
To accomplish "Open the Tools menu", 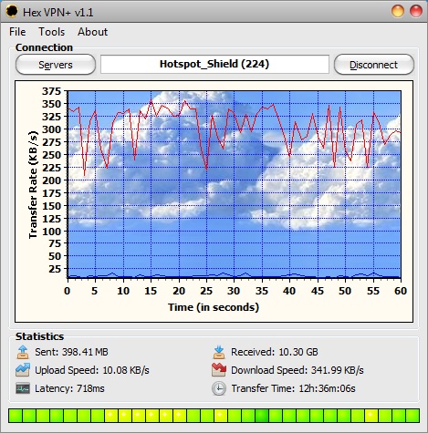I will point(51,32).
